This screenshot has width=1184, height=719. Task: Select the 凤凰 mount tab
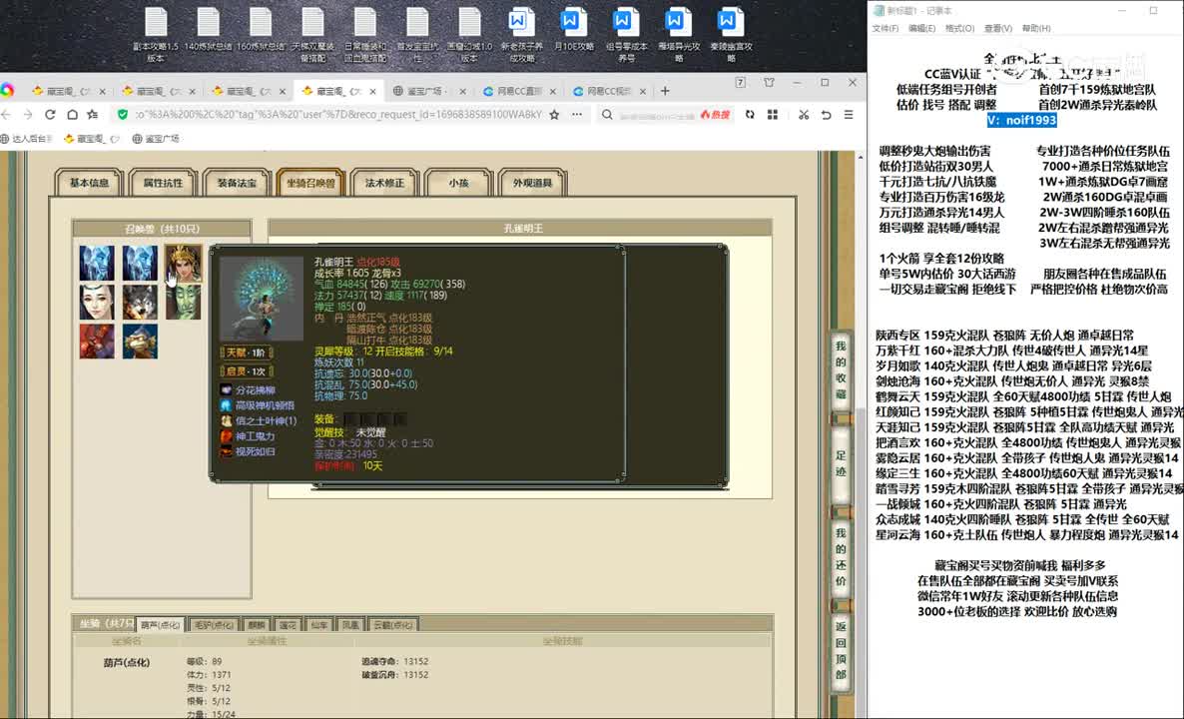(350, 624)
